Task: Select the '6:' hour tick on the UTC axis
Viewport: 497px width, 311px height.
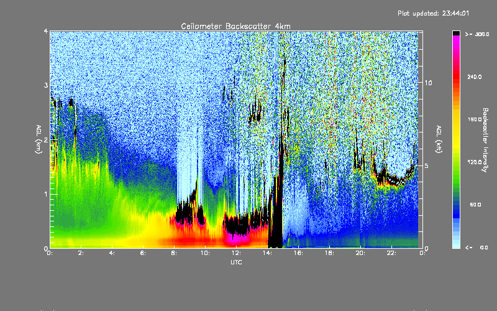Action: click(x=143, y=253)
